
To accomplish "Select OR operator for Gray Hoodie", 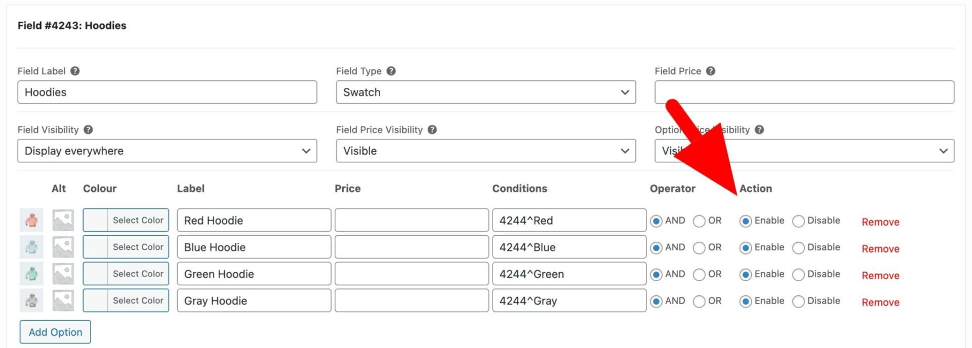I will coord(699,301).
